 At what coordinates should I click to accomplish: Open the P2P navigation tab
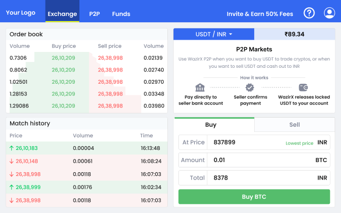click(94, 14)
